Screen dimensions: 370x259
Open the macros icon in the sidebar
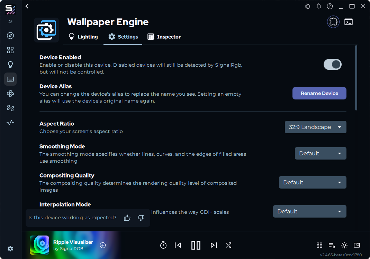point(10,108)
